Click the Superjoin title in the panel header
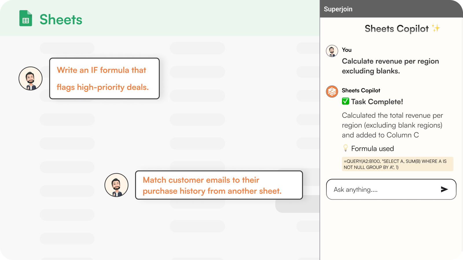463x260 pixels. [338, 9]
